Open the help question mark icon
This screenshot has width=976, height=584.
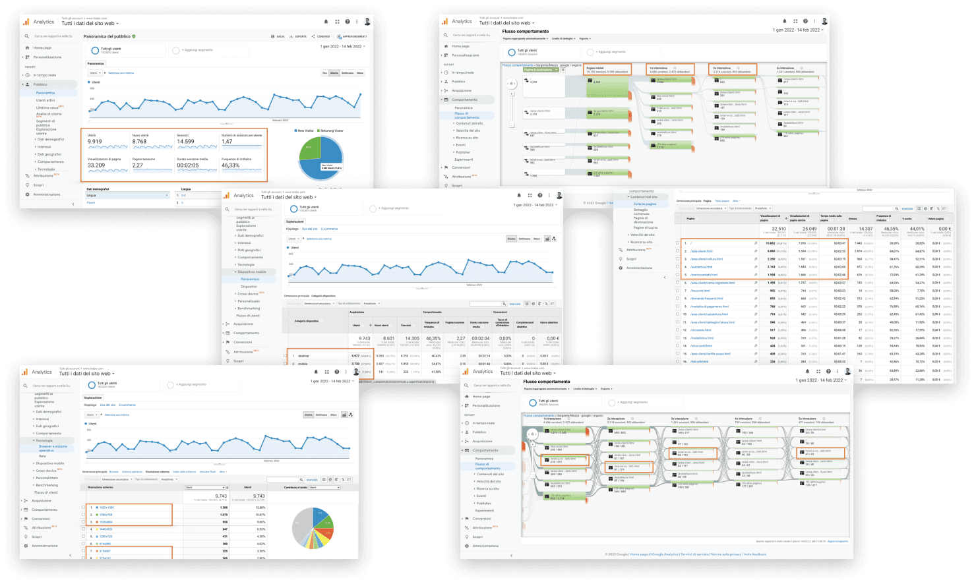pyautogui.click(x=348, y=21)
